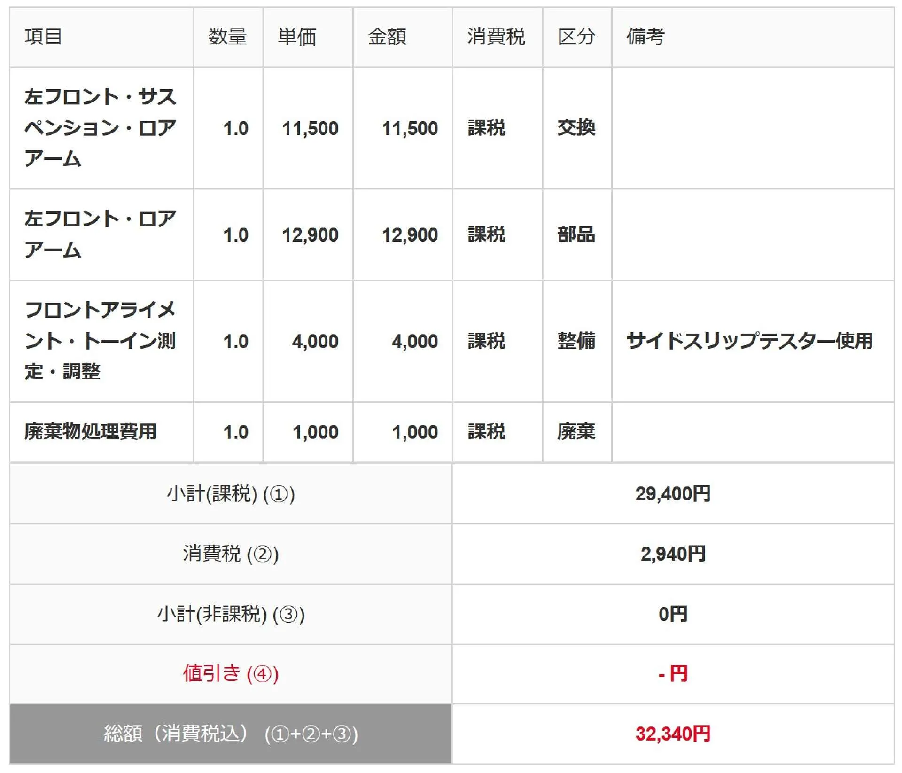Click the 32,340円 total amount
This screenshot has height=773, width=902.
(x=672, y=734)
